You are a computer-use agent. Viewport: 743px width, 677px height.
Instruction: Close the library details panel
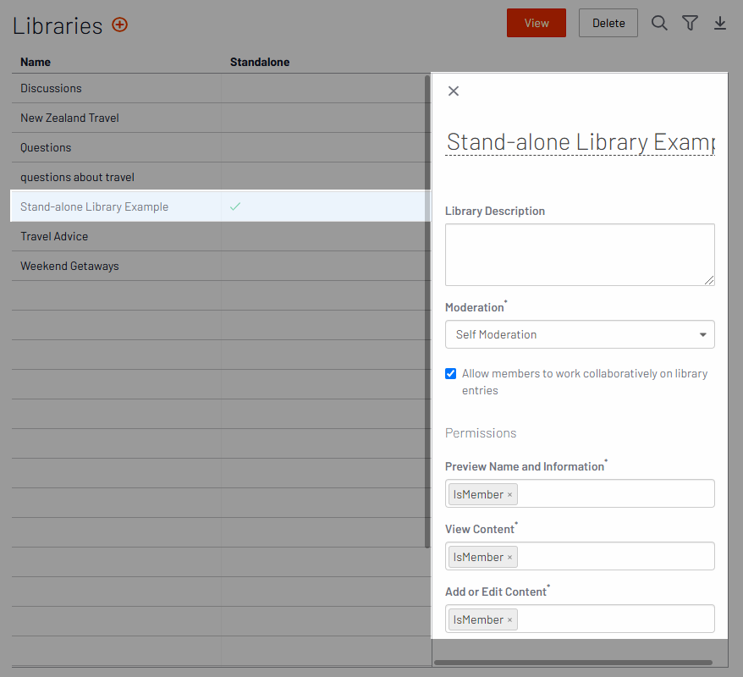click(x=454, y=91)
